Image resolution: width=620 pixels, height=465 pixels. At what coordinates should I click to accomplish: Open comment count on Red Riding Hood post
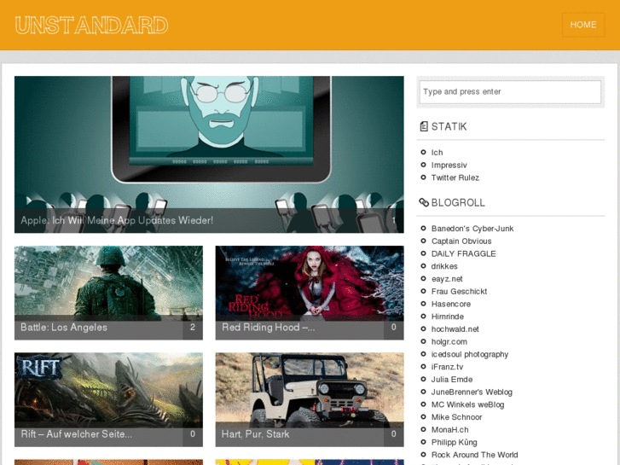pos(393,328)
